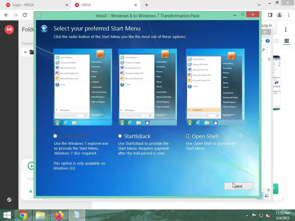Click the right scroll arrow near MEGA bottom
The width and height of the screenshot is (295, 221).
click(268, 190)
